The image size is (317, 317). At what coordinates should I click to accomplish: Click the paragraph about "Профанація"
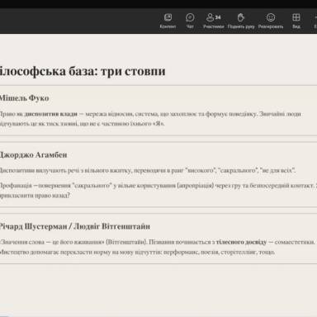pyautogui.click(x=158, y=191)
